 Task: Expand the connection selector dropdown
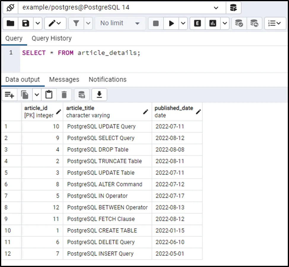216,8
